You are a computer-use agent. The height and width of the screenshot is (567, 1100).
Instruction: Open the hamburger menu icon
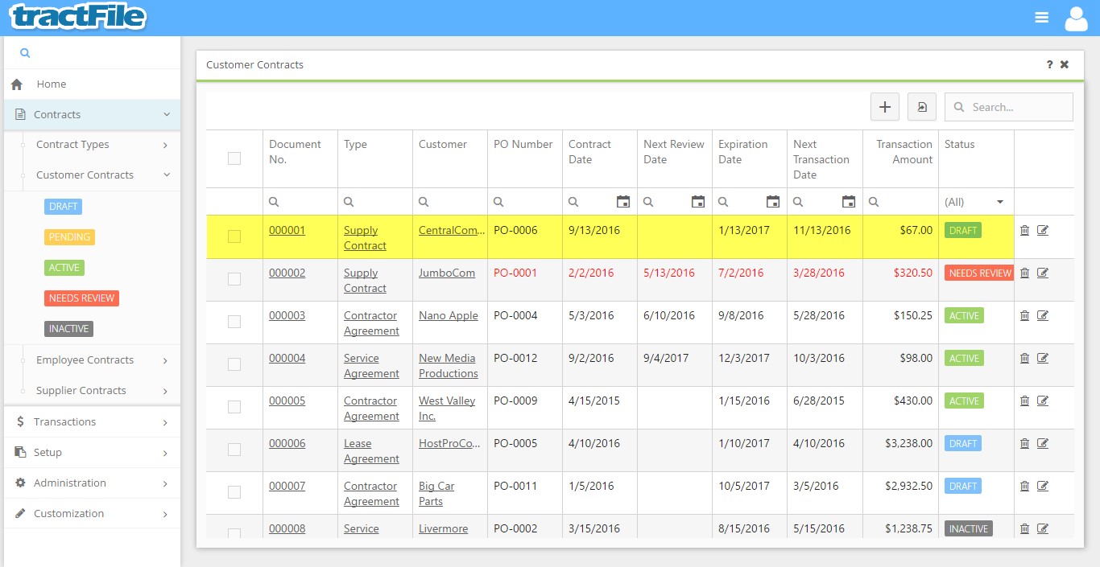click(x=1042, y=18)
